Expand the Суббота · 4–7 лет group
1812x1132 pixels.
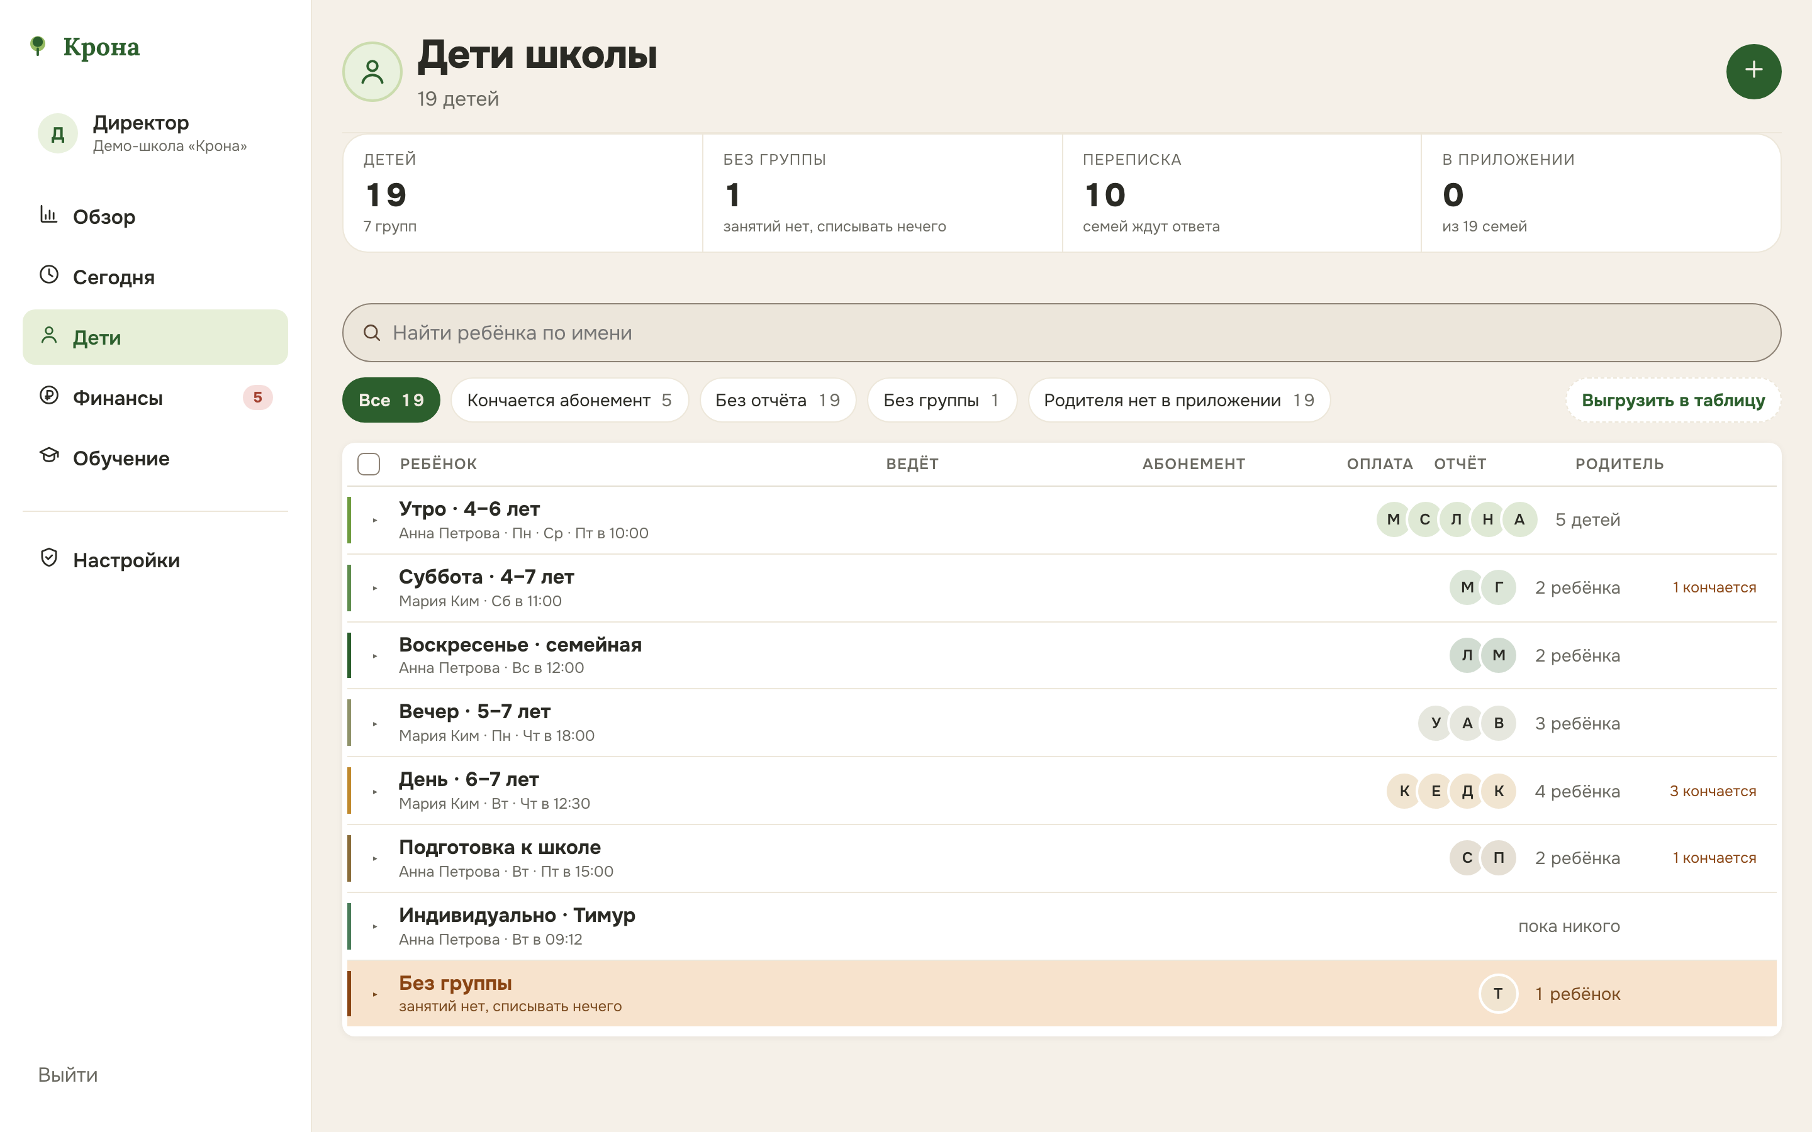tap(374, 589)
